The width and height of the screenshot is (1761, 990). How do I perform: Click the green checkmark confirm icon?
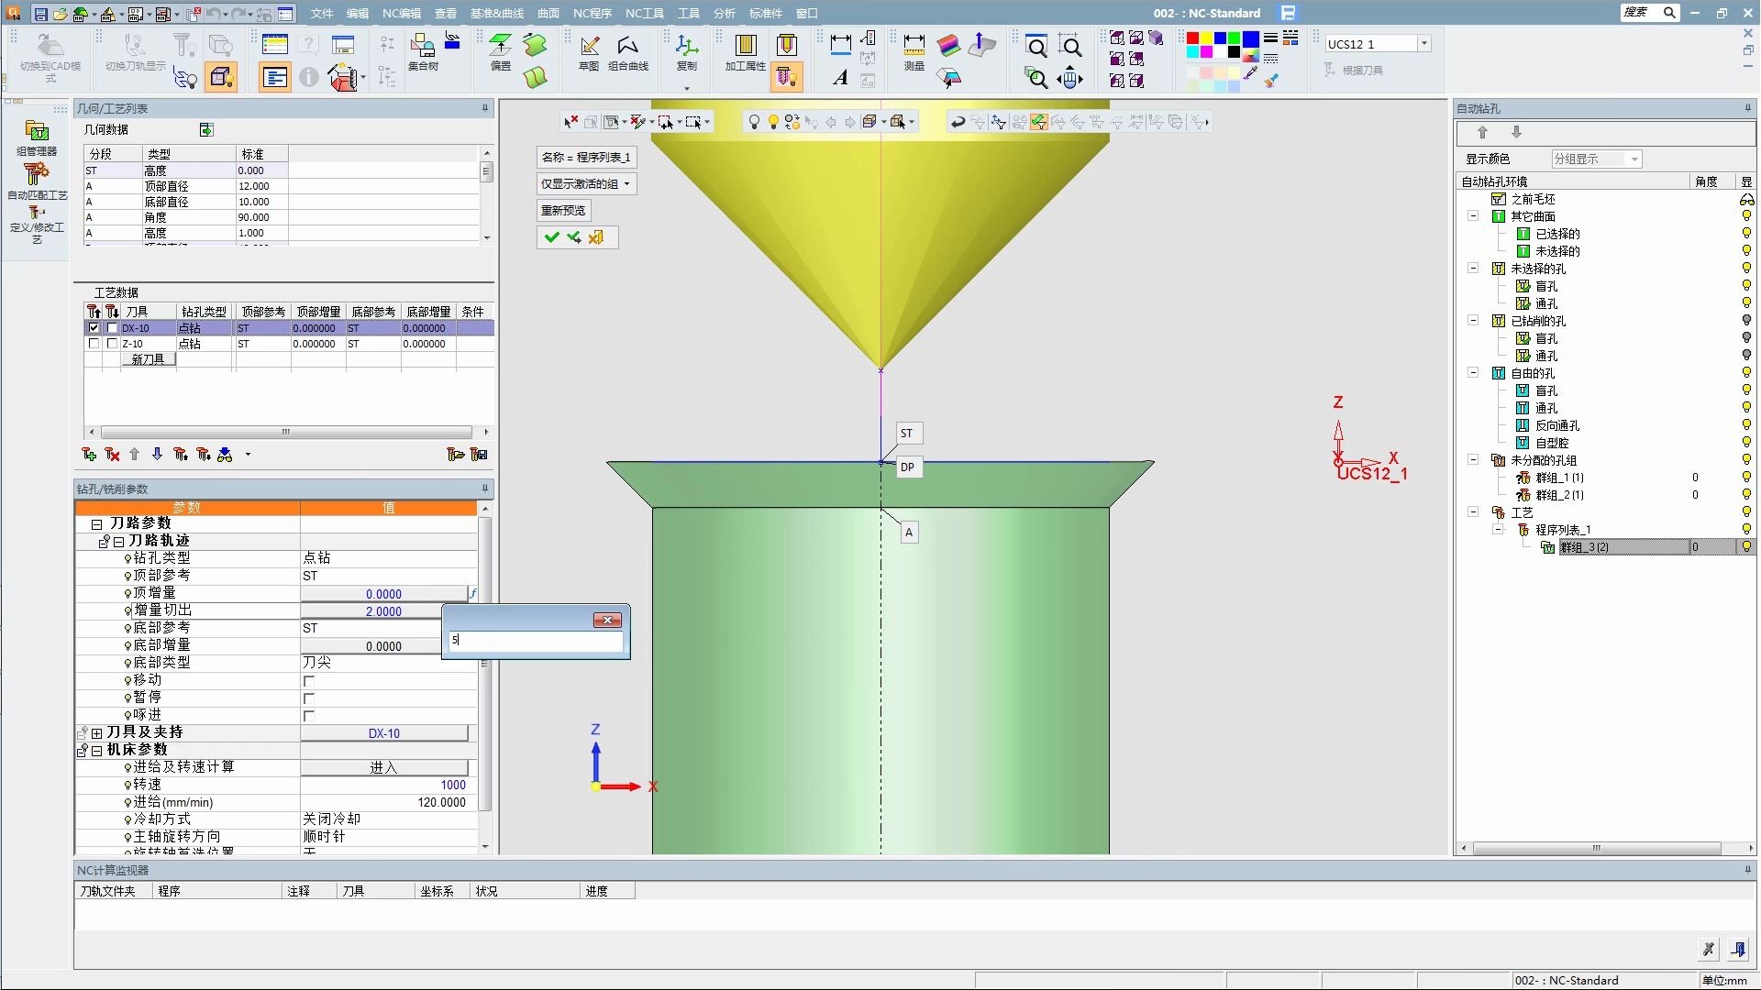[551, 237]
